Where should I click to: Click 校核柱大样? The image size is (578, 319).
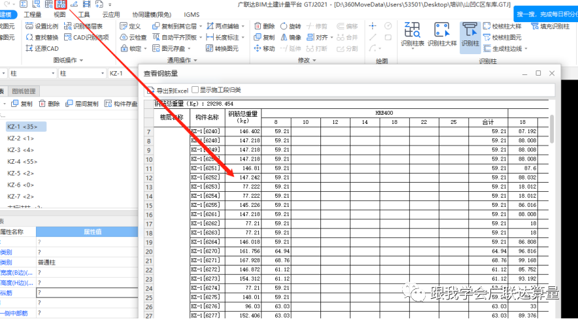click(502, 26)
